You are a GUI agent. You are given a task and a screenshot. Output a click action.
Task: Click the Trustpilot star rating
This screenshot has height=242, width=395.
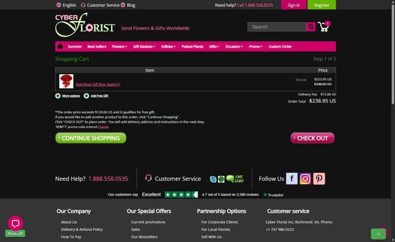[181, 194]
